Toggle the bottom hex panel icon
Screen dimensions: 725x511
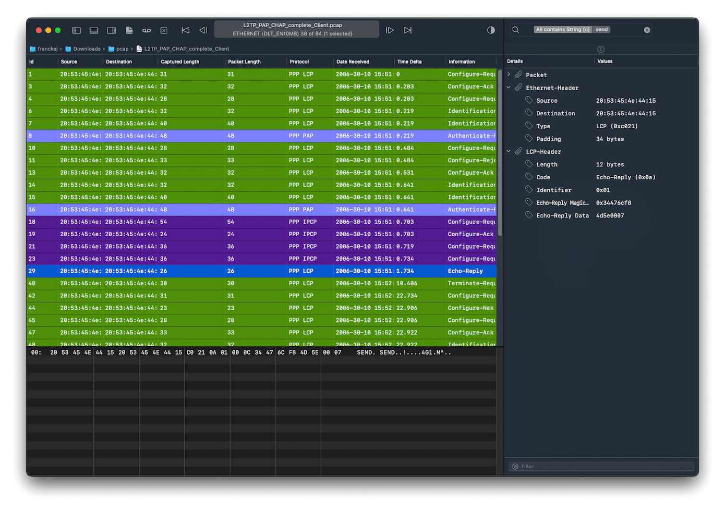pos(94,30)
